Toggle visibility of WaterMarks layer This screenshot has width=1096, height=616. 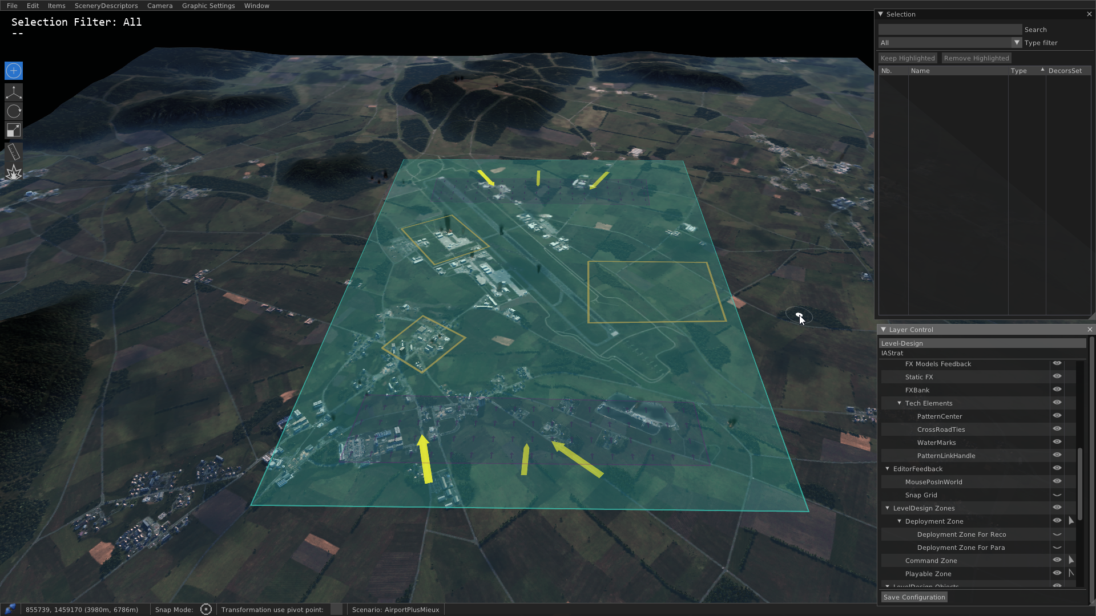[1057, 441]
